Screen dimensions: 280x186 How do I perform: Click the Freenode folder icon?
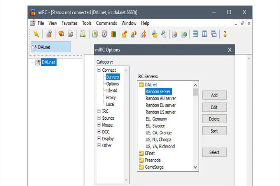141,160
